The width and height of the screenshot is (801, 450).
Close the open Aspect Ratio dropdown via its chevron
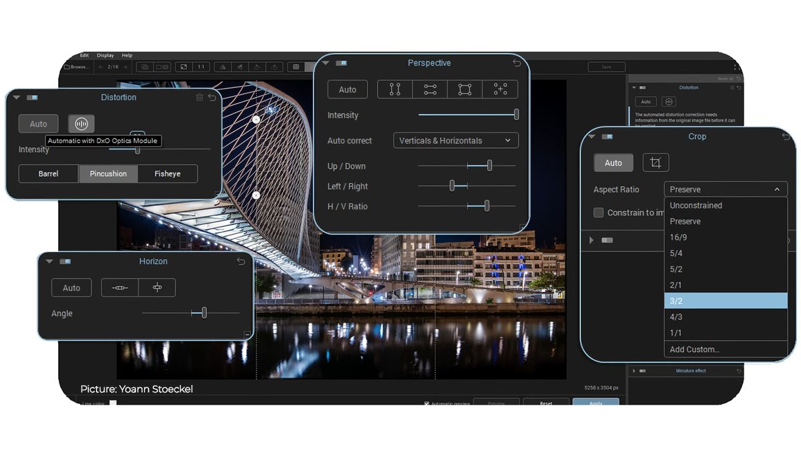777,189
